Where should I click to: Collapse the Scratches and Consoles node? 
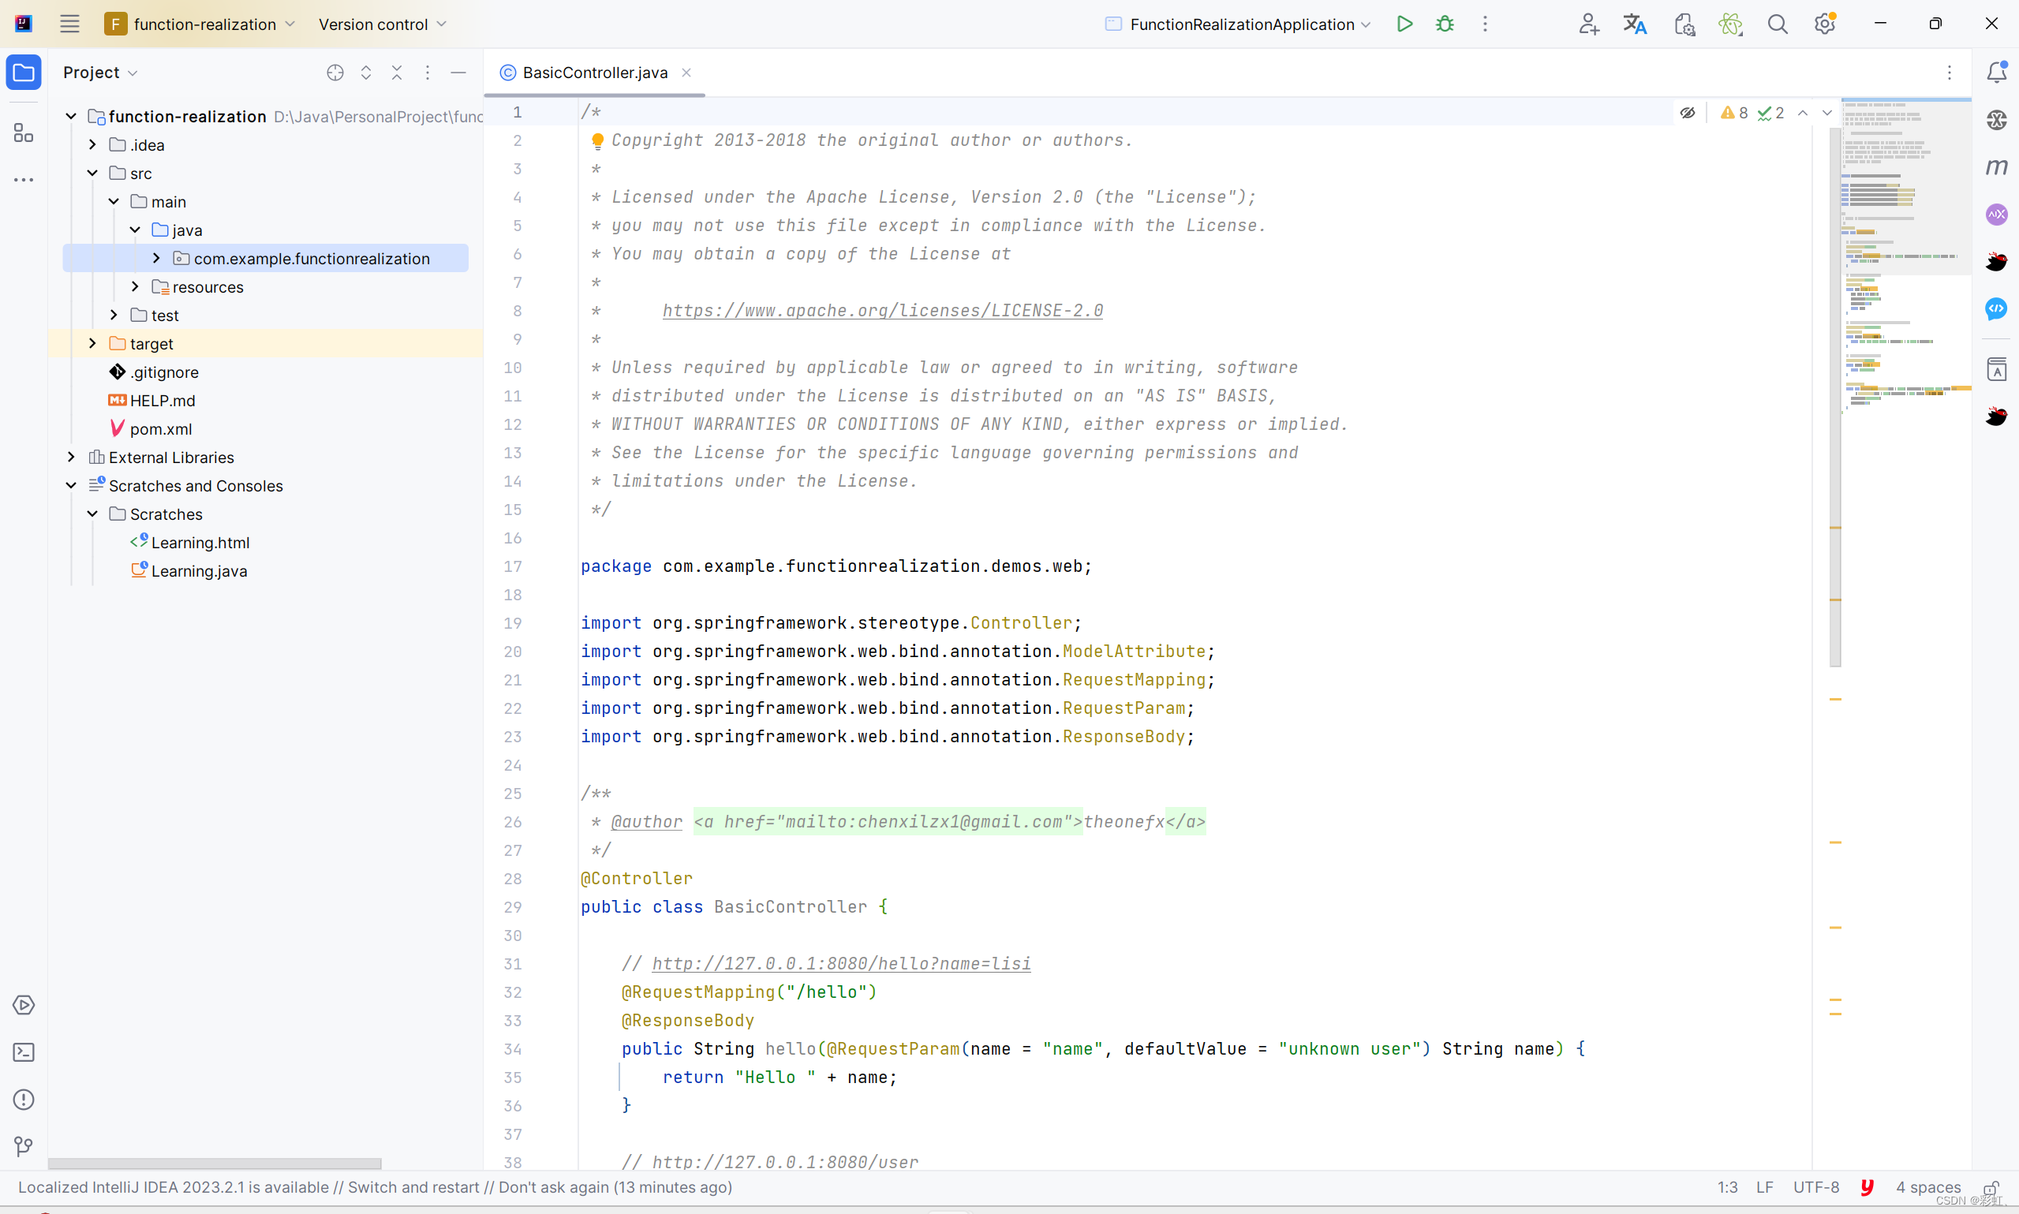coord(71,485)
